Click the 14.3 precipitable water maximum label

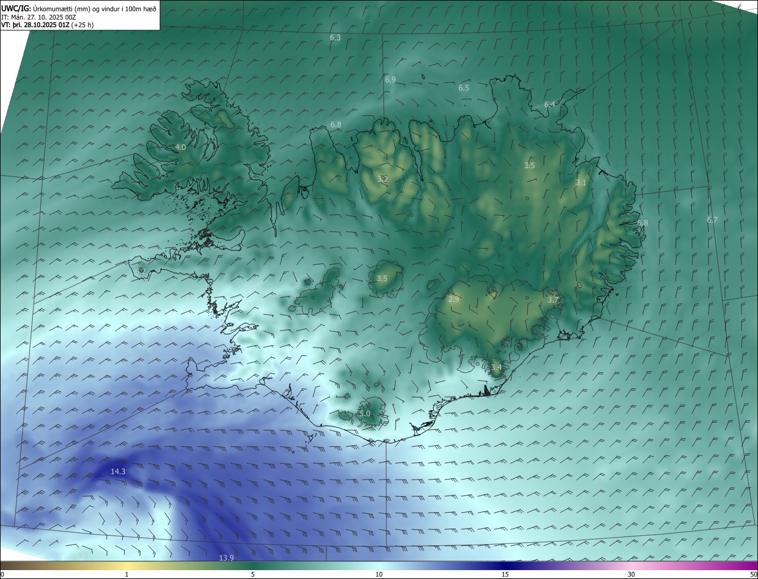click(x=118, y=472)
